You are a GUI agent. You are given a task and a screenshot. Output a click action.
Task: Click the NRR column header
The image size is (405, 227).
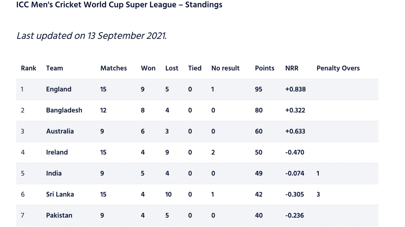292,68
